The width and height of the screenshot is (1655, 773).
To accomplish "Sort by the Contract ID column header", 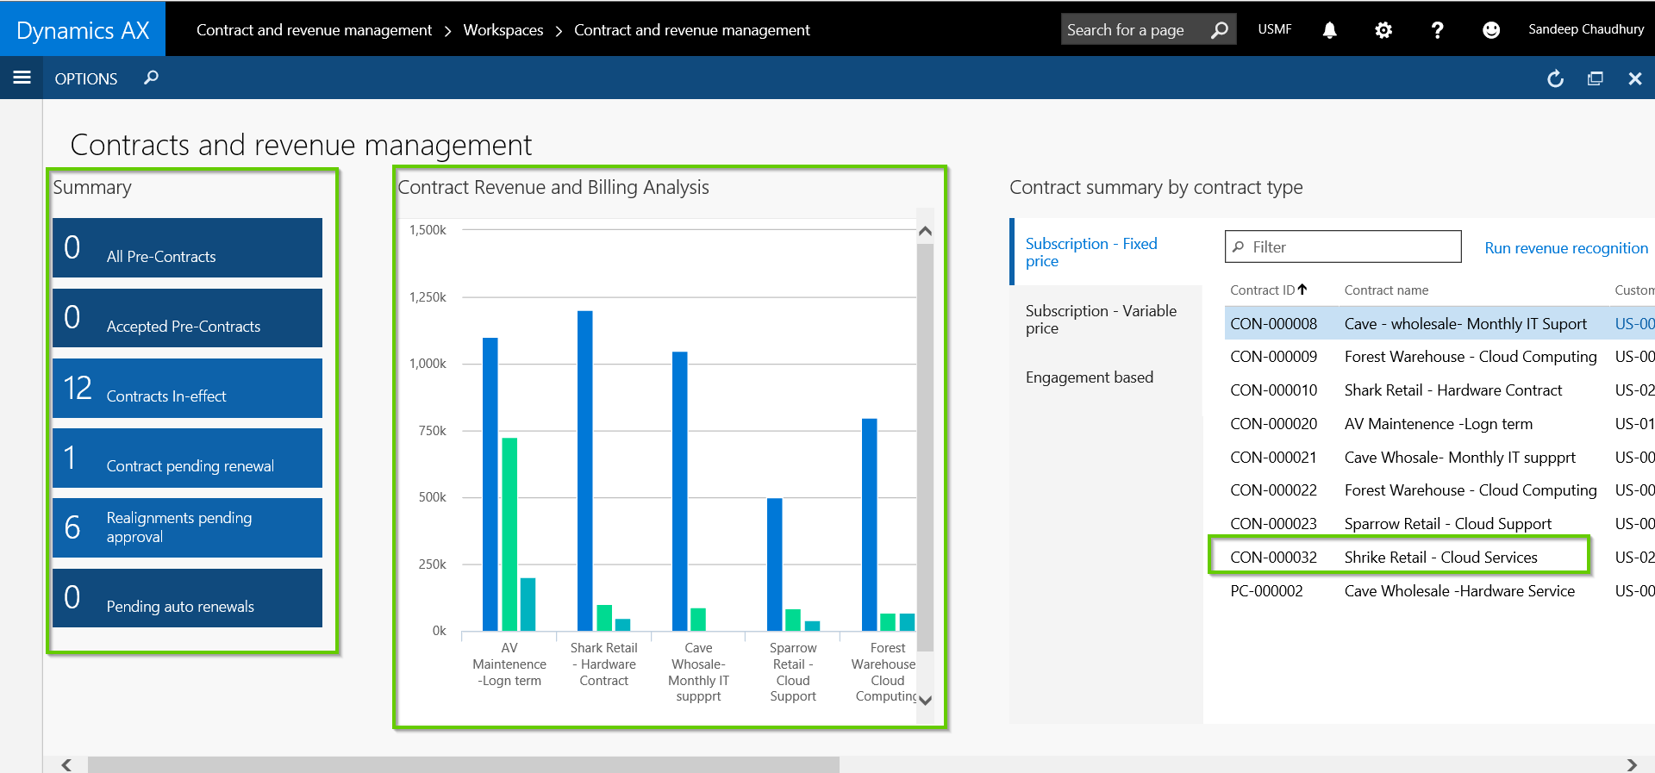I will click(1263, 290).
